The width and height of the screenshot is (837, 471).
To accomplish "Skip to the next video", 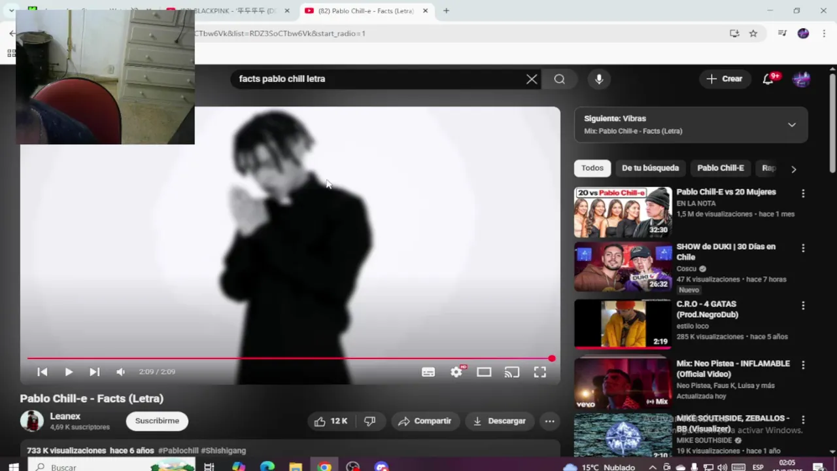I will point(95,372).
